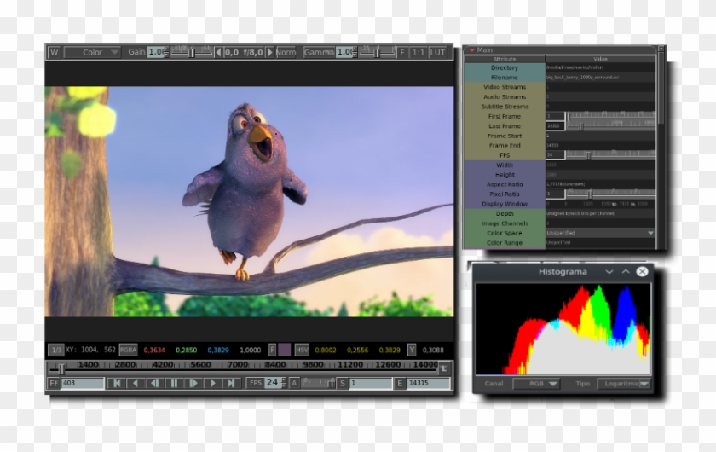This screenshot has height=452, width=716.
Task: Click the Filename value field
Action: pos(600,78)
